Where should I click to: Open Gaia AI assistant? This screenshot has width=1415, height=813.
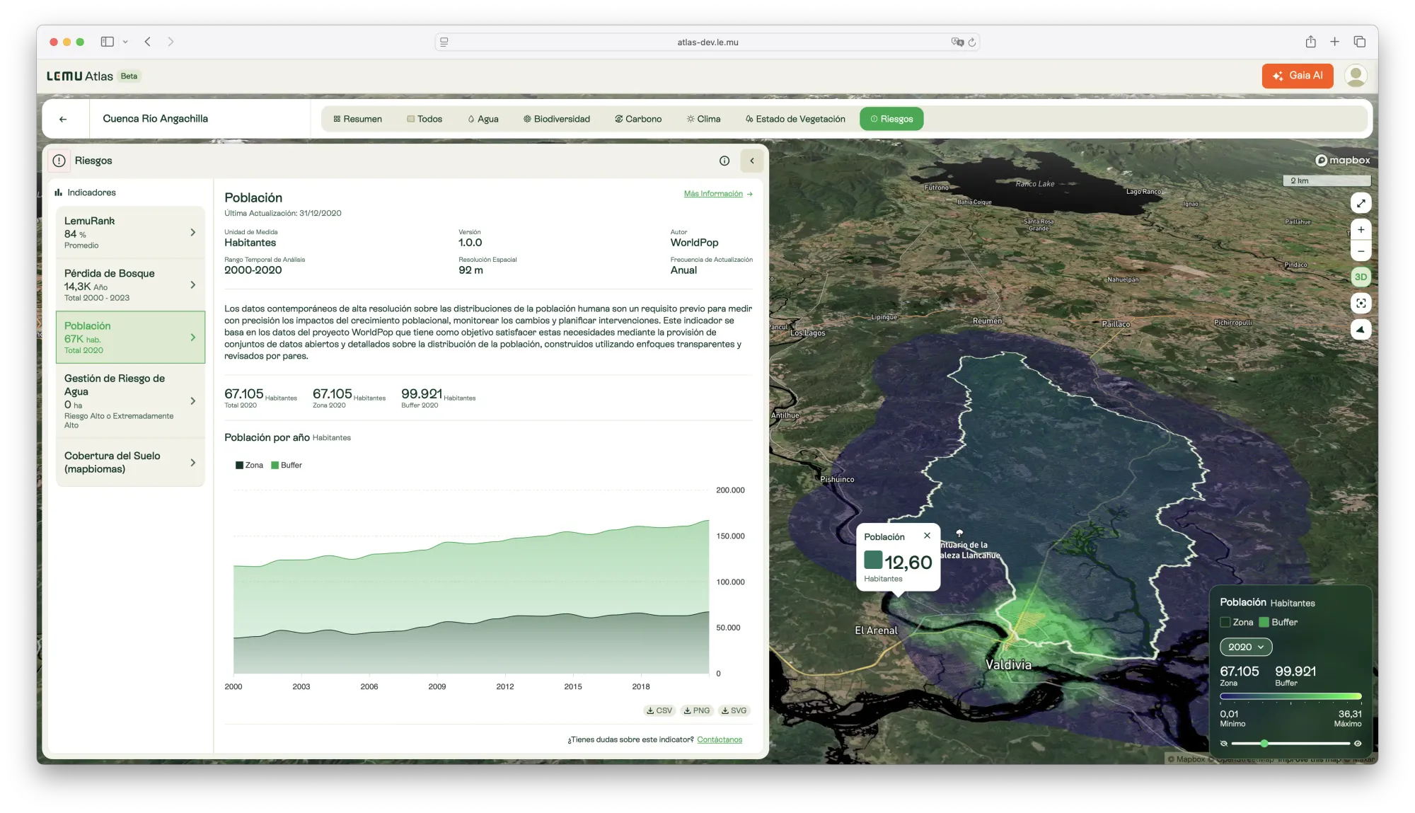(x=1298, y=76)
